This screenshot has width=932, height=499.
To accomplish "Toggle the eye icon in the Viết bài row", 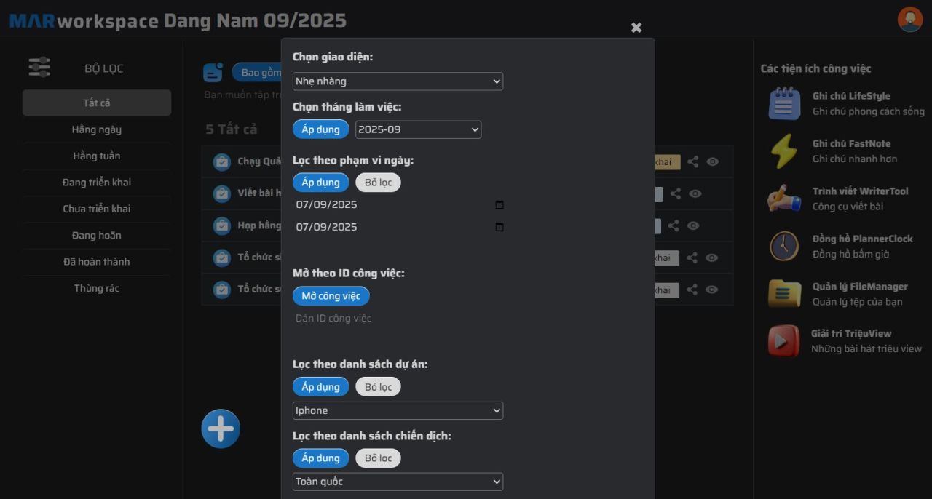I will point(695,193).
